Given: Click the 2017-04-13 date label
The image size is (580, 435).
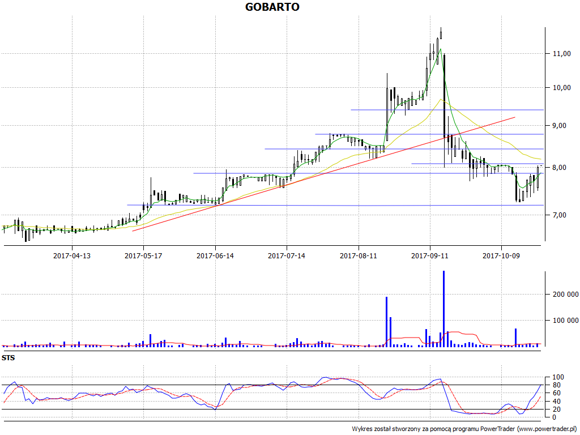Looking at the screenshot, I should click(x=72, y=255).
